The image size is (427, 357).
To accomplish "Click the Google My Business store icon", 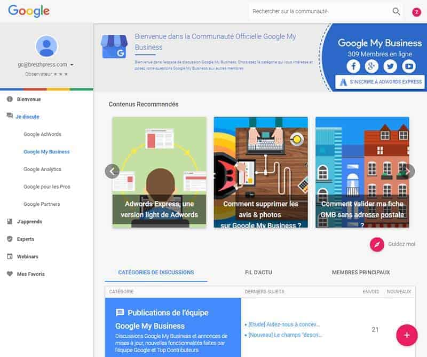I will pyautogui.click(x=114, y=46).
